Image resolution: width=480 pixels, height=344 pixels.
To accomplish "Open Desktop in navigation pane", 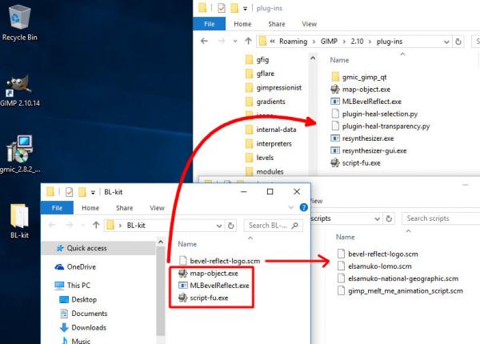I will coord(78,299).
